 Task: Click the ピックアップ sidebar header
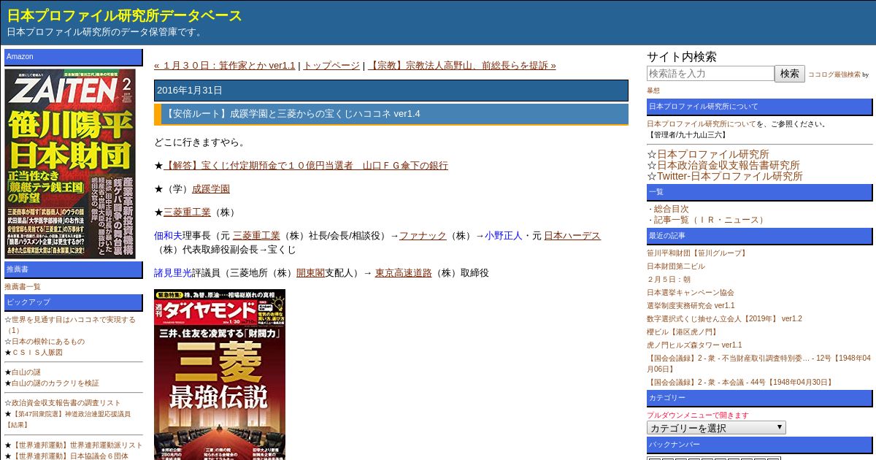(74, 302)
